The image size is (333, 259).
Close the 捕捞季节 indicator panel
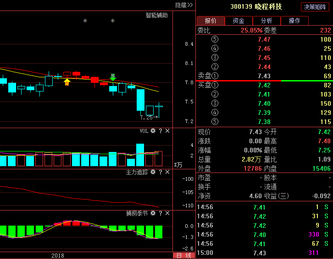(167, 213)
